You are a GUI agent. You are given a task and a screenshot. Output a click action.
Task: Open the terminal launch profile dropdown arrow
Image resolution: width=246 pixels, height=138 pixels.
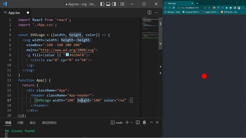click(x=131, y=123)
